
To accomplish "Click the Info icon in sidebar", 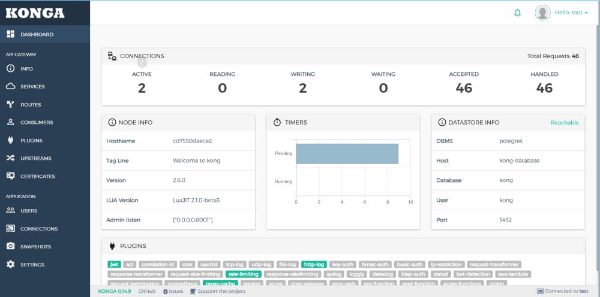I will pyautogui.click(x=10, y=69).
